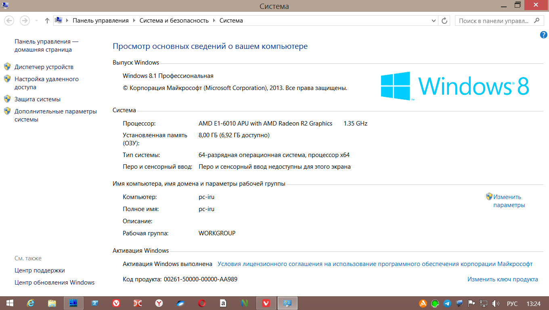
Task: Select the WORKGROUP value text
Action: tap(217, 233)
